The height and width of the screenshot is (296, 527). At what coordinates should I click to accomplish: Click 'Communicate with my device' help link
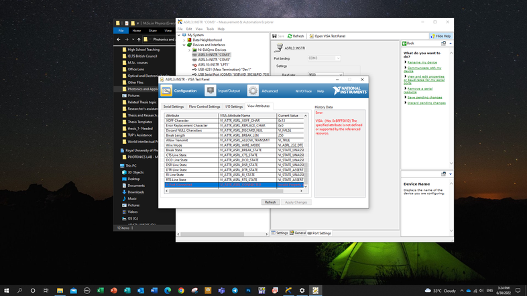pyautogui.click(x=422, y=70)
